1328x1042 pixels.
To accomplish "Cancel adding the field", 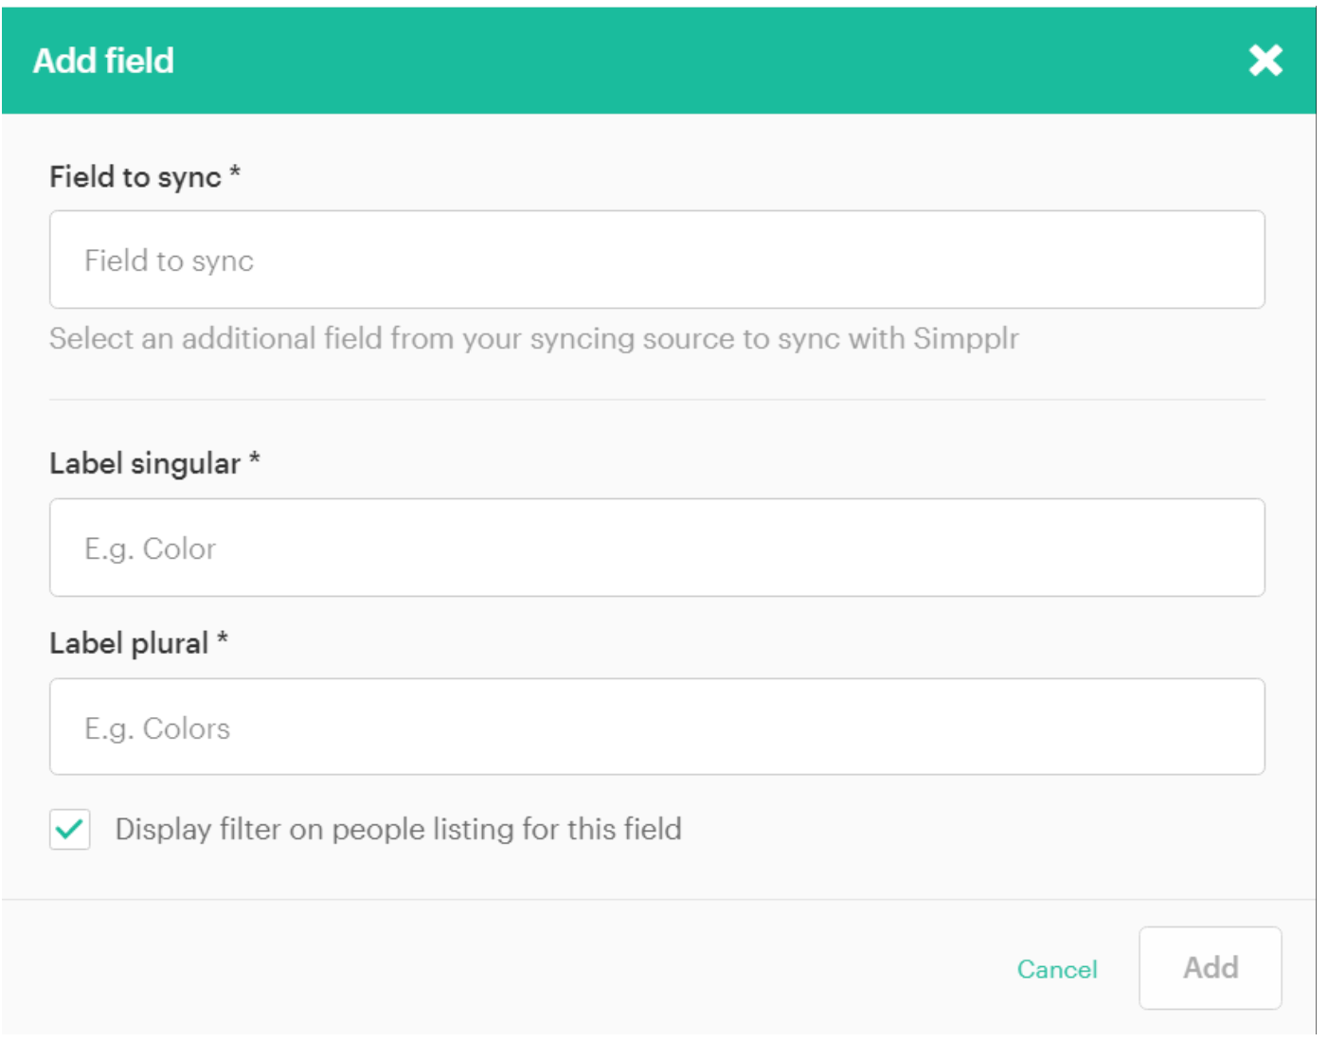I will [1057, 969].
